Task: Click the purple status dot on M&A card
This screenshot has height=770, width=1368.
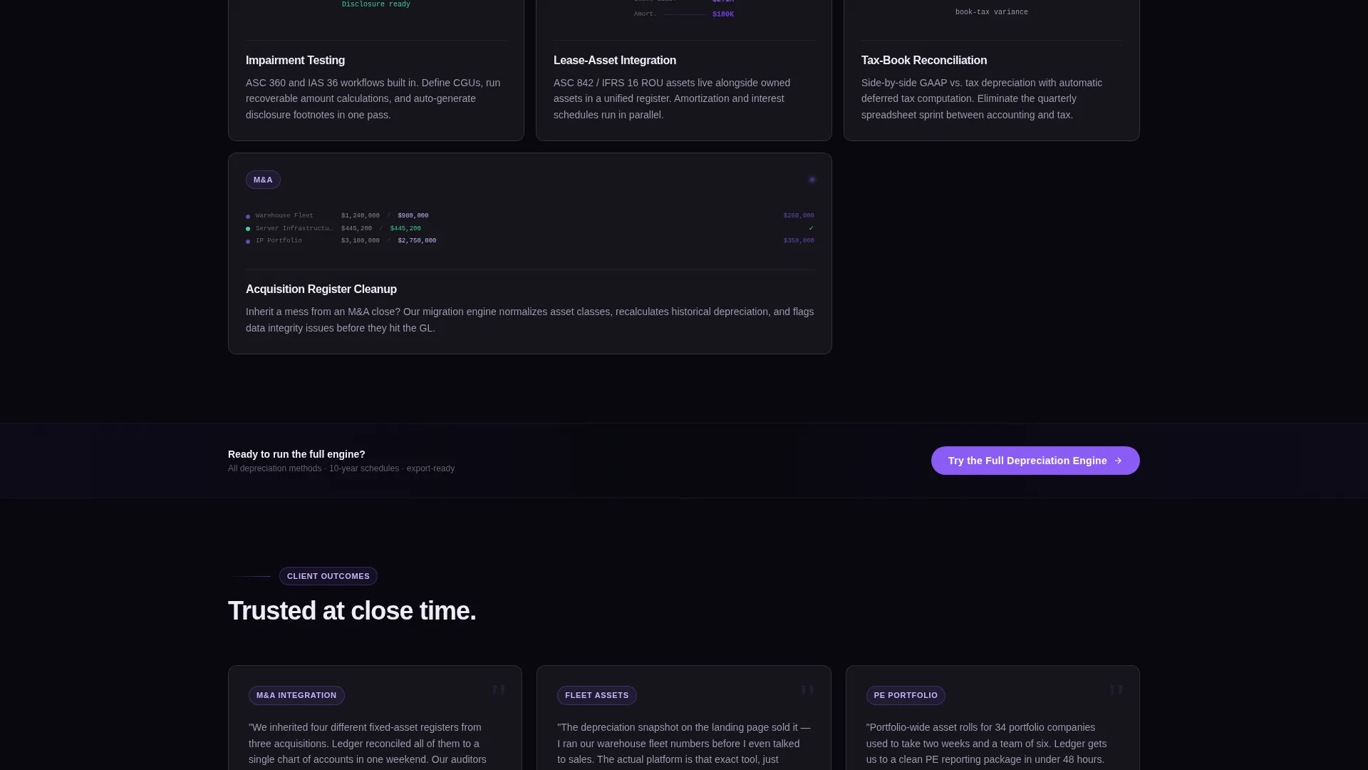Action: pos(812,180)
